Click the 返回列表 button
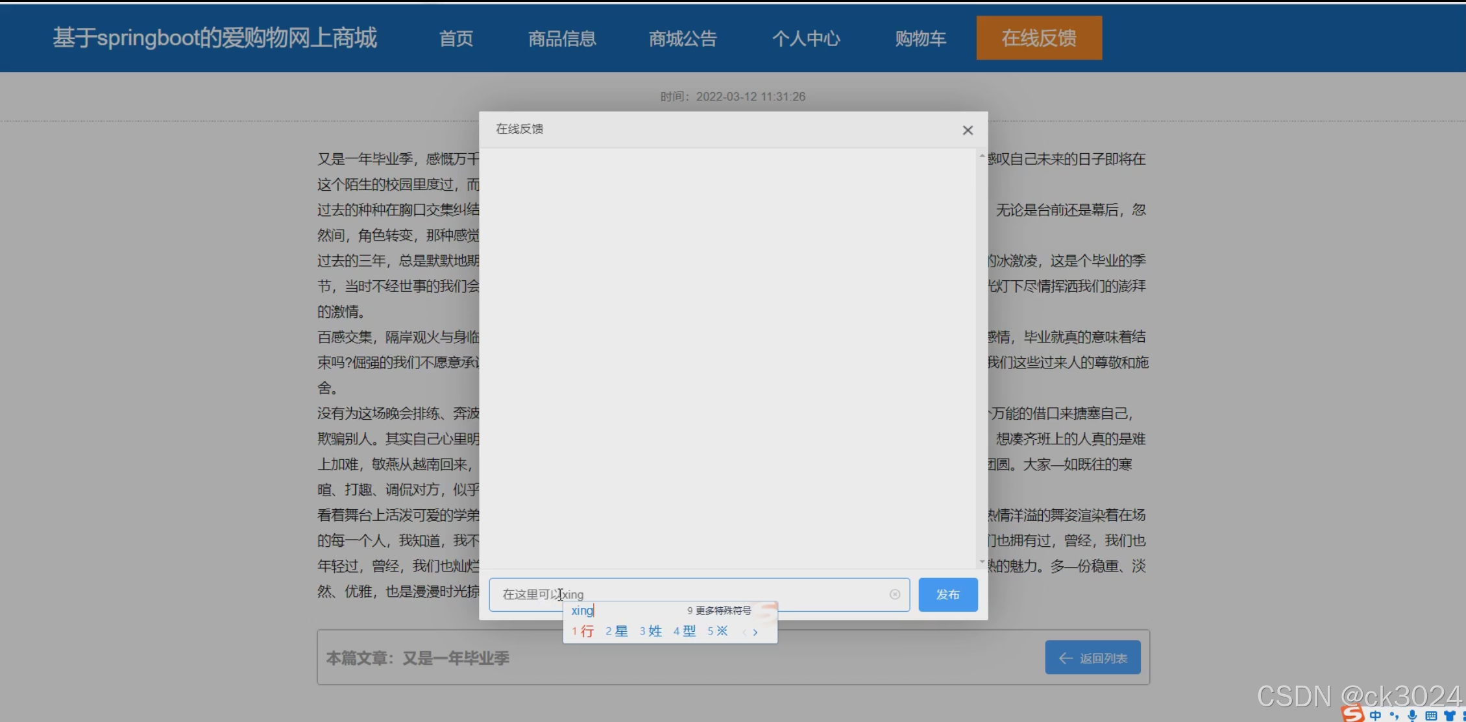This screenshot has width=1466, height=722. [x=1093, y=658]
